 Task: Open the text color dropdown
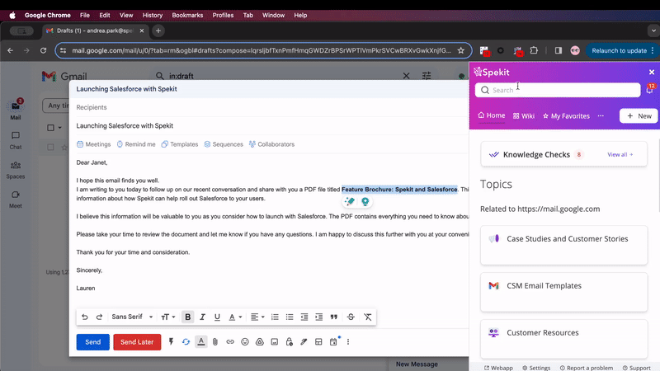click(235, 317)
